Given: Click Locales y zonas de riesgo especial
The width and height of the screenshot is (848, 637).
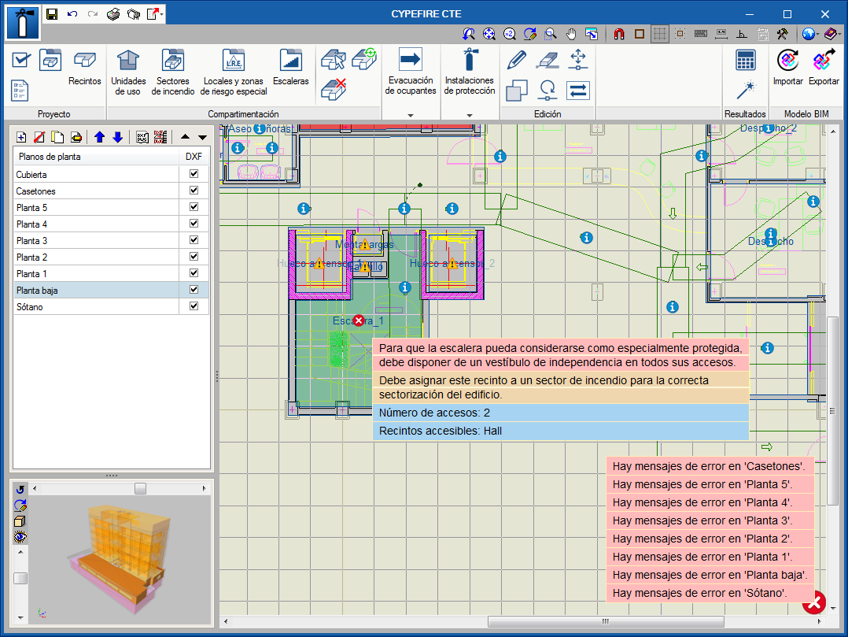Looking at the screenshot, I should coord(234,70).
